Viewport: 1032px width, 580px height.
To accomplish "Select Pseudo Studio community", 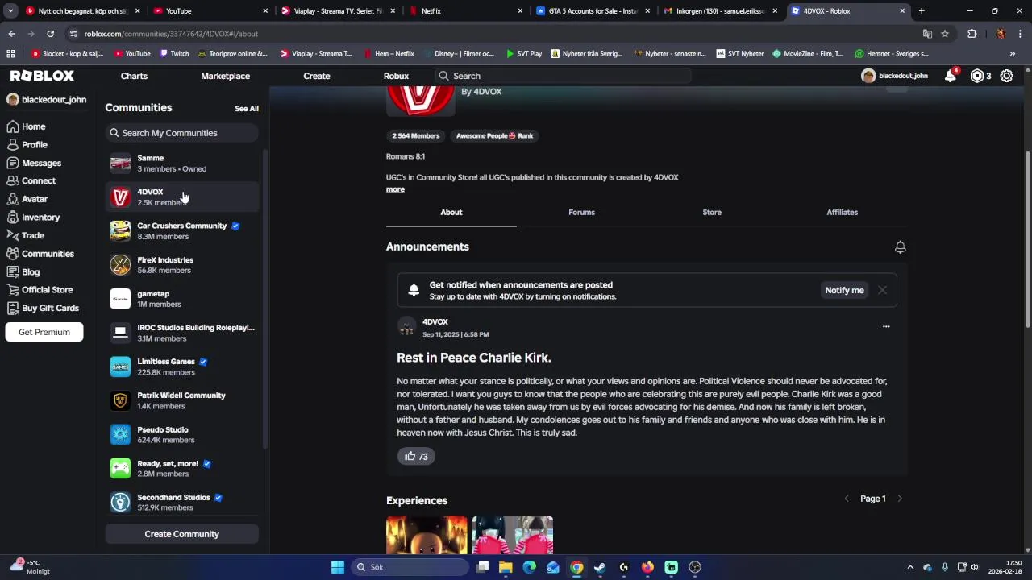I will (x=181, y=435).
